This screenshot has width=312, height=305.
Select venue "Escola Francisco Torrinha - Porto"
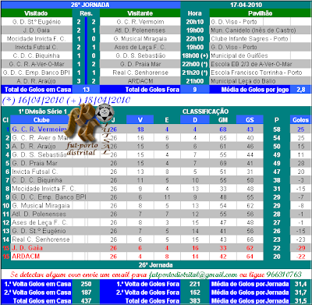click(x=257, y=73)
